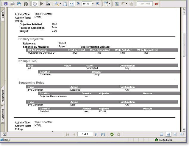The width and height of the screenshot is (189, 147).
Task: Click the undo arrow icon
Action: 123,4
